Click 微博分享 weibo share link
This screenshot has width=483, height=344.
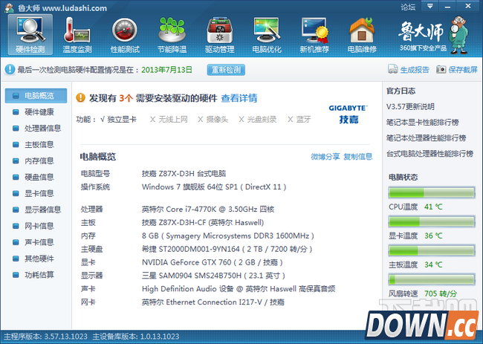(325, 157)
